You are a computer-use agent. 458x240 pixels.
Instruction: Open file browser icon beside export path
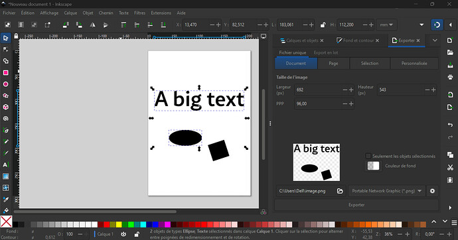click(x=340, y=191)
